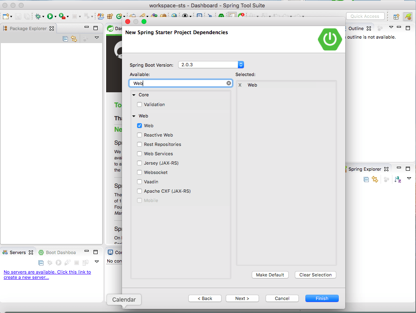Switch to the Outline tab
The width and height of the screenshot is (416, 313).
[355, 28]
